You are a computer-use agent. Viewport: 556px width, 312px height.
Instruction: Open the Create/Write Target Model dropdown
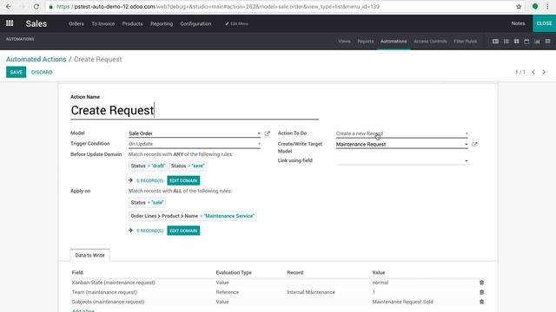(402, 144)
